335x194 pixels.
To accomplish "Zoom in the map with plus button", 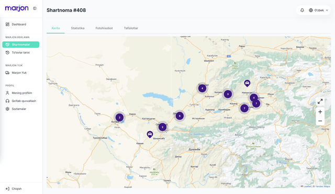I will click(x=320, y=112).
